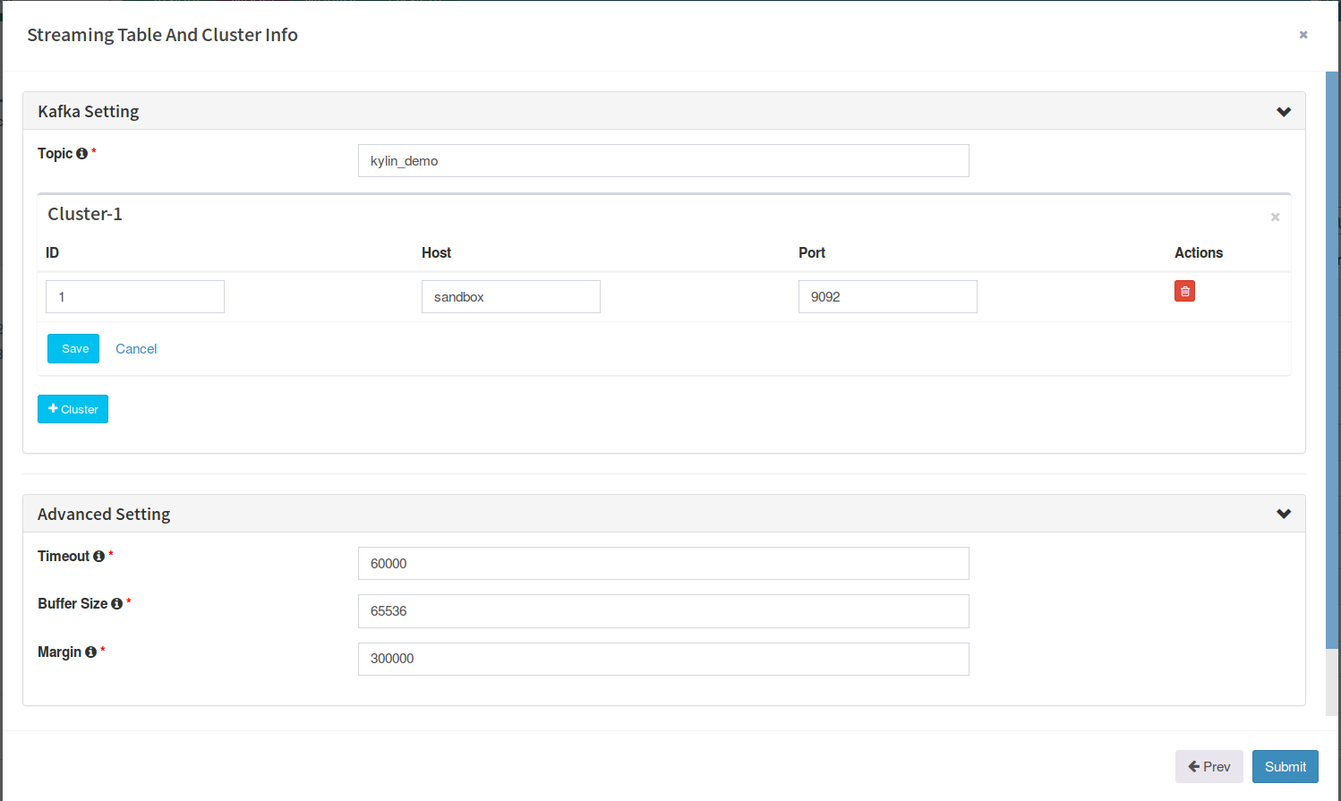Cancel the cluster edits
This screenshot has height=801, width=1341.
[136, 349]
